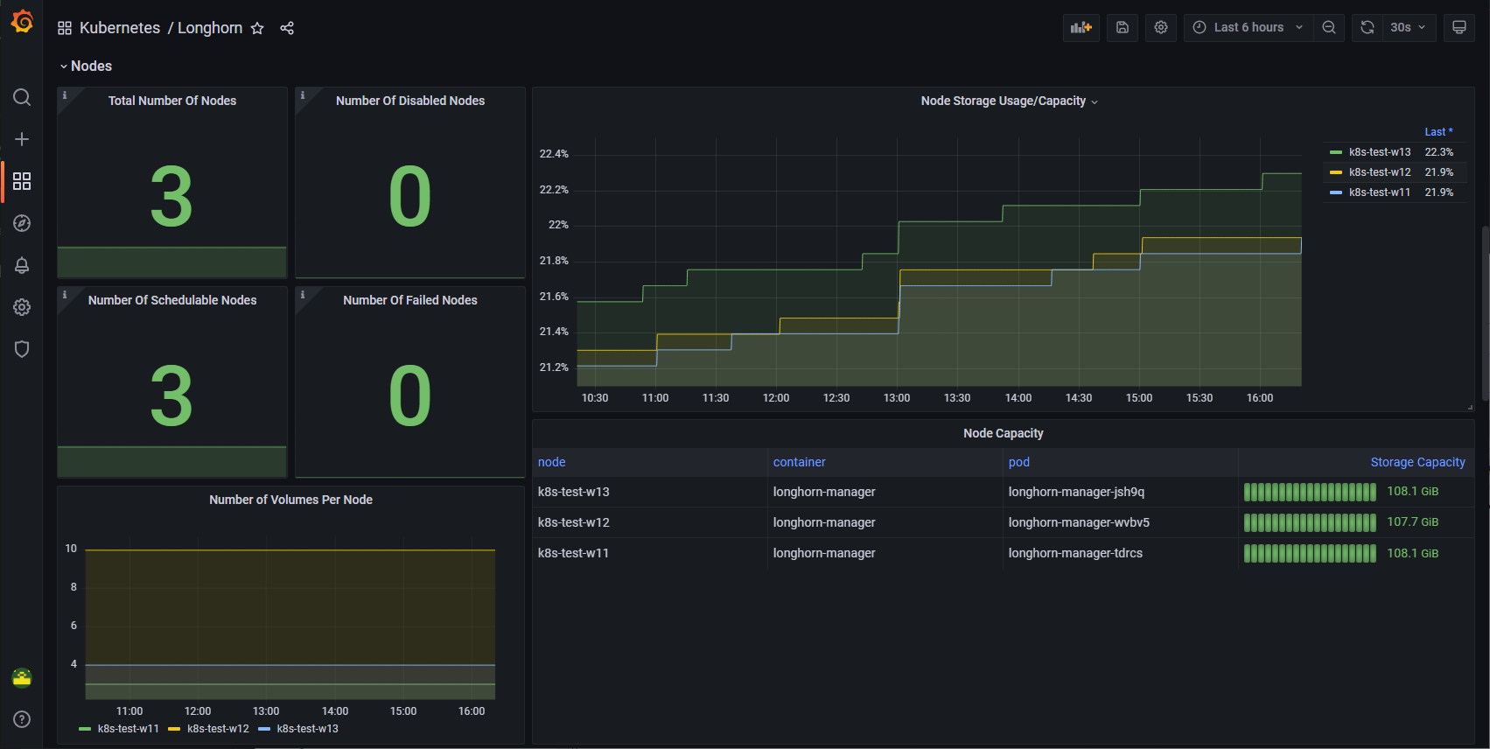Click yellow color swatch for k8s-test-w12 storage
Image resolution: width=1490 pixels, height=749 pixels.
pos(1336,172)
